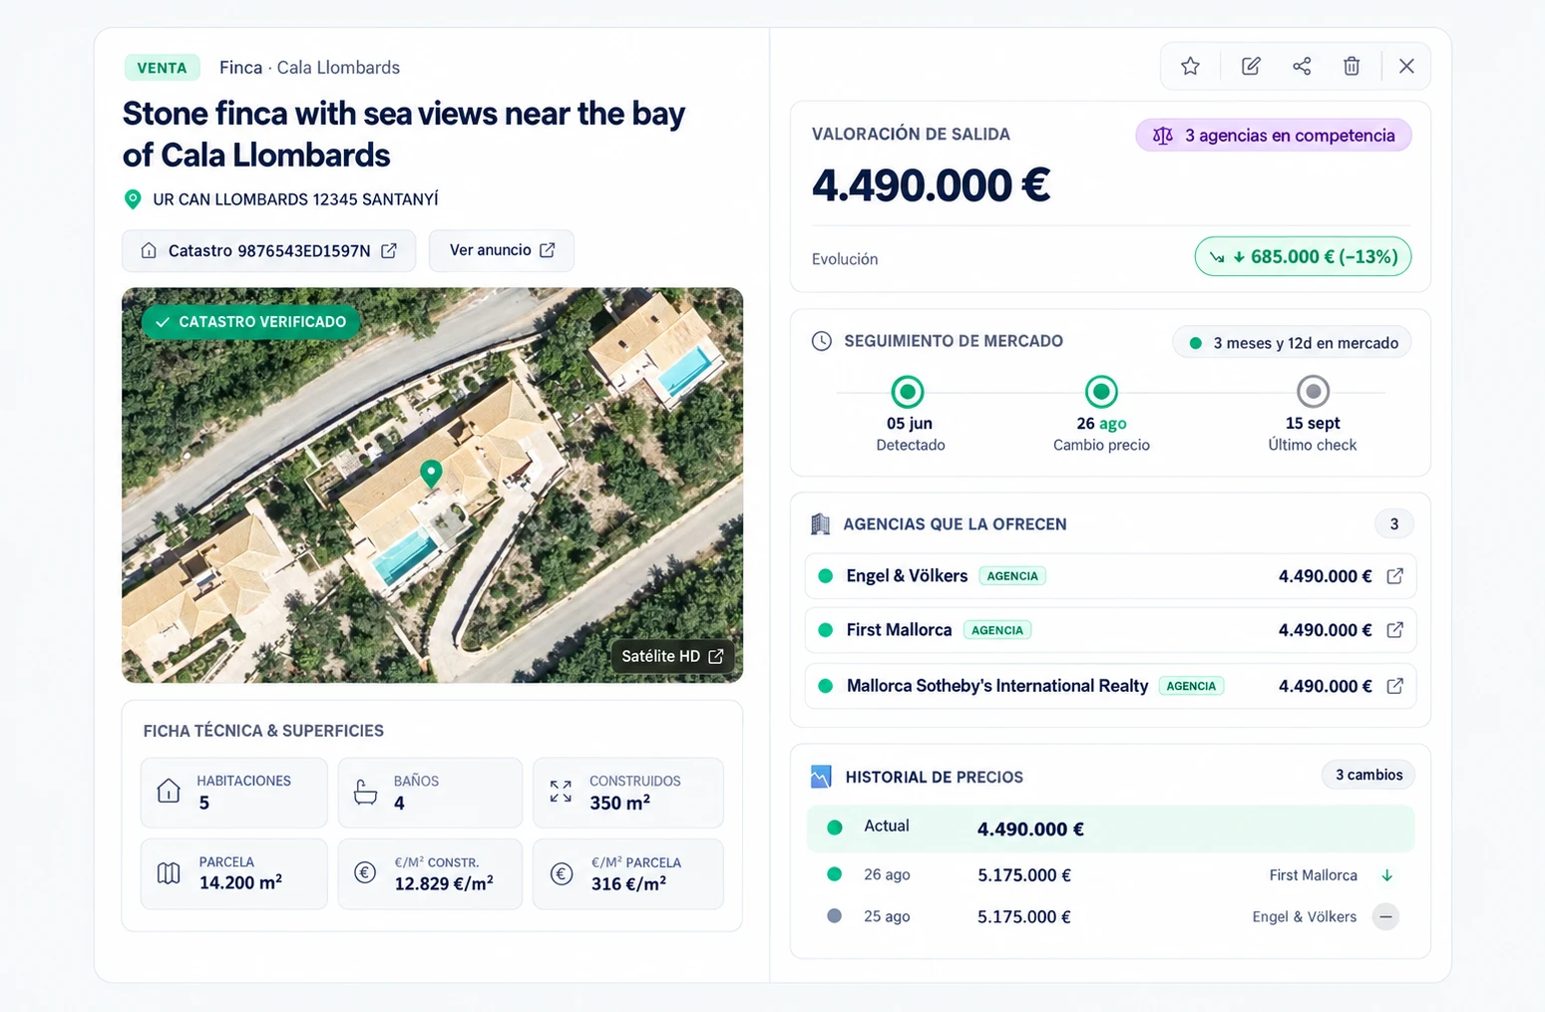Open Sotheby's International Realty external link icon
The image size is (1545, 1012).
click(x=1395, y=686)
